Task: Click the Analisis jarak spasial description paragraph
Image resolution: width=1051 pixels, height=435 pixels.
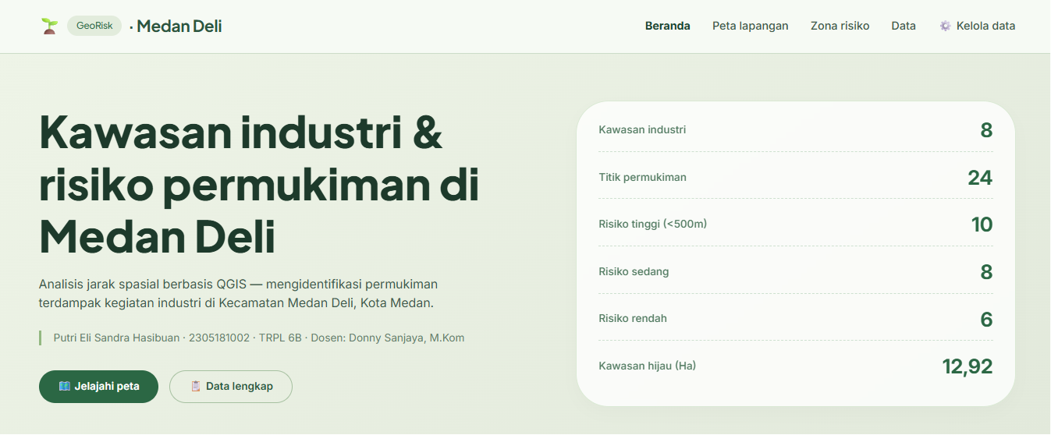Action: (x=238, y=293)
